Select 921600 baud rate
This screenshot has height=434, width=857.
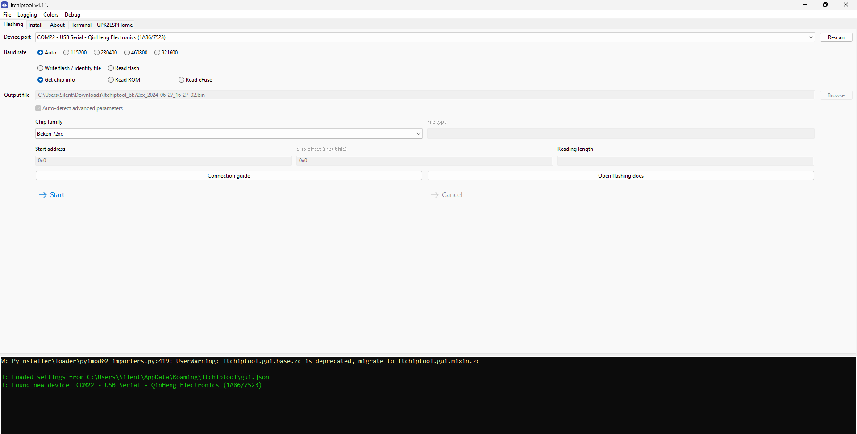point(166,53)
